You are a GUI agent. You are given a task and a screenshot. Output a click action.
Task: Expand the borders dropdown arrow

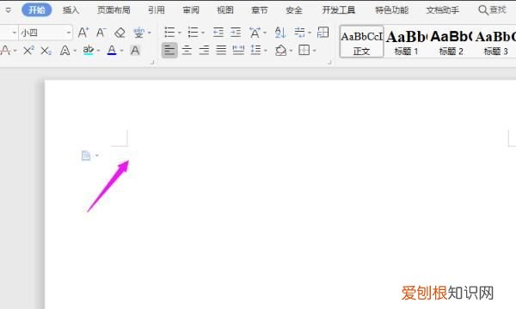coord(315,51)
